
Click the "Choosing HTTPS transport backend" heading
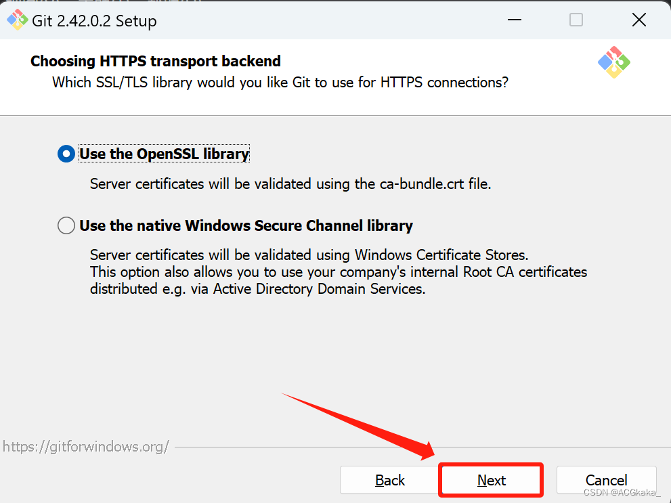[x=156, y=61]
